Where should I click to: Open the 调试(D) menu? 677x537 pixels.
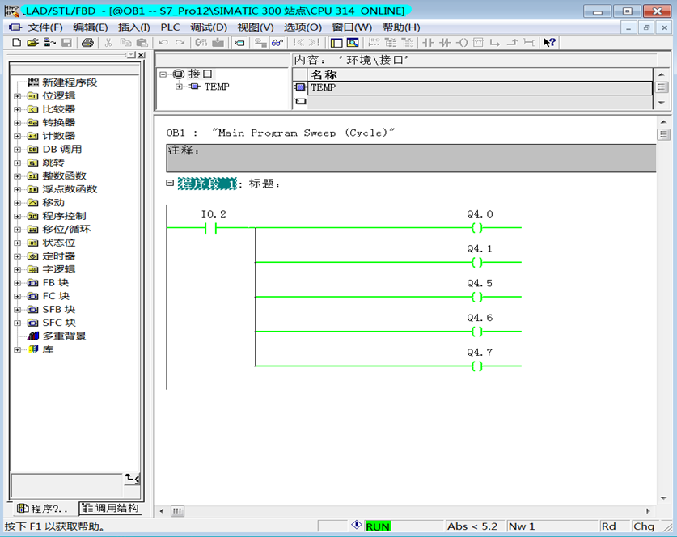[209, 27]
